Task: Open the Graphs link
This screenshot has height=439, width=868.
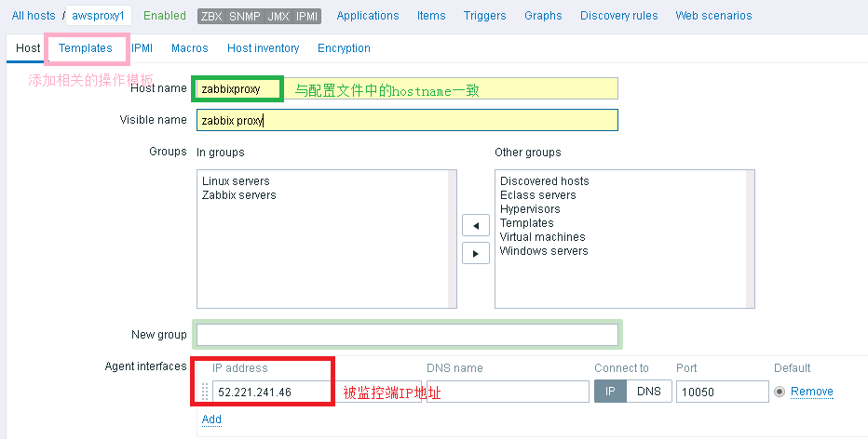Action: (543, 16)
